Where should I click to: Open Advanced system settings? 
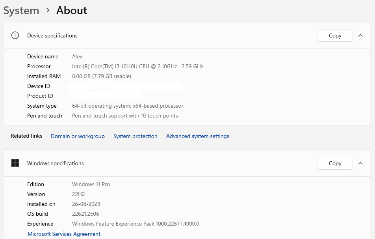[197, 136]
